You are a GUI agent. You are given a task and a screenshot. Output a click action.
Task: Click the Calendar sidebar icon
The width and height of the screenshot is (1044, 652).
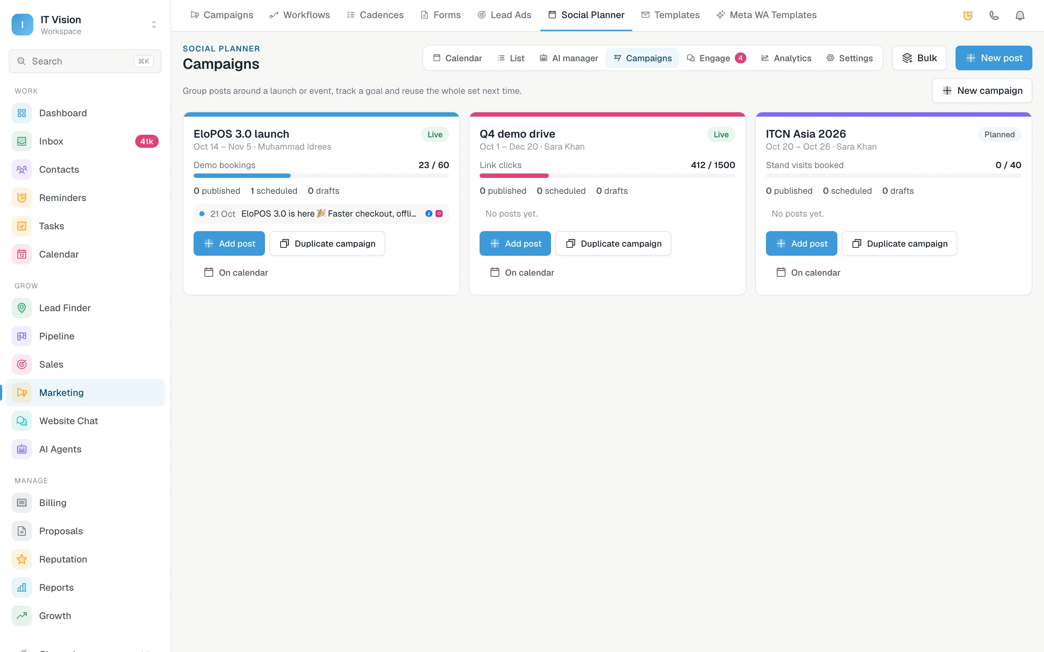pos(22,254)
